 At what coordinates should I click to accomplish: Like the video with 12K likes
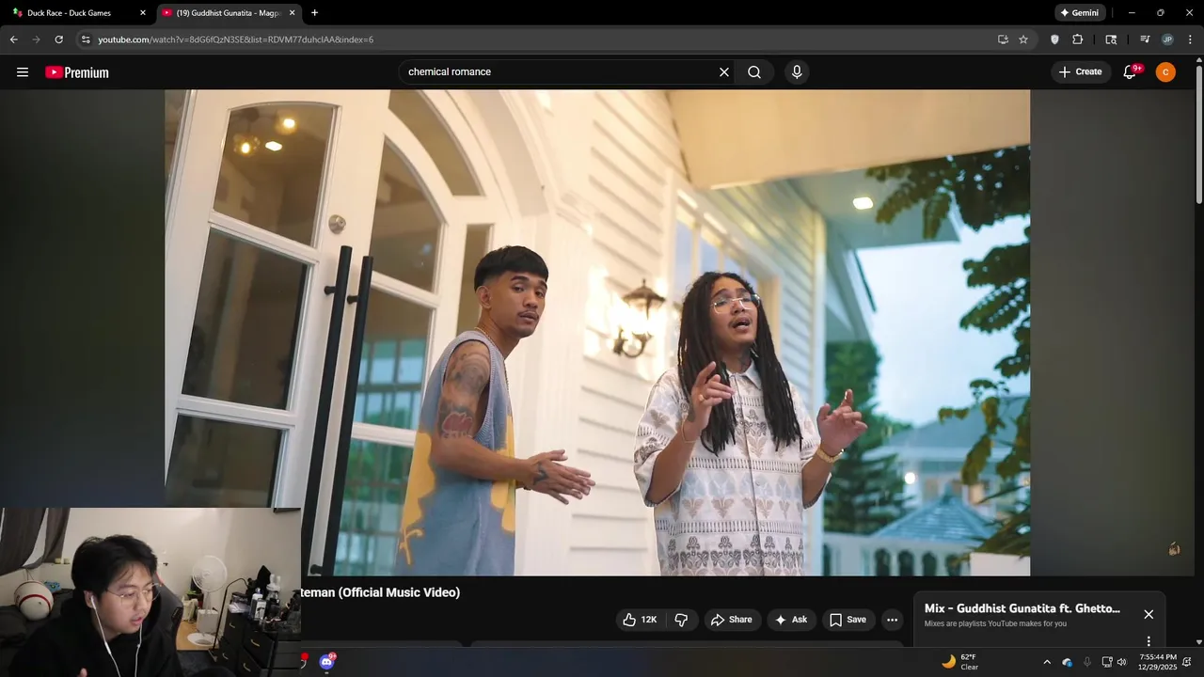click(640, 620)
